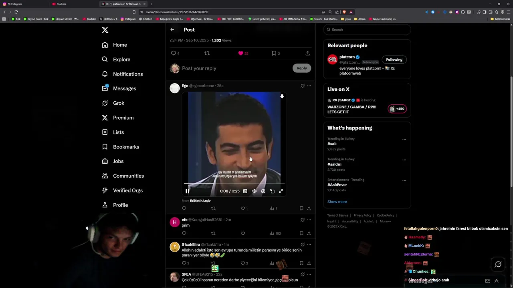Expand the Messages drawer

(496, 281)
